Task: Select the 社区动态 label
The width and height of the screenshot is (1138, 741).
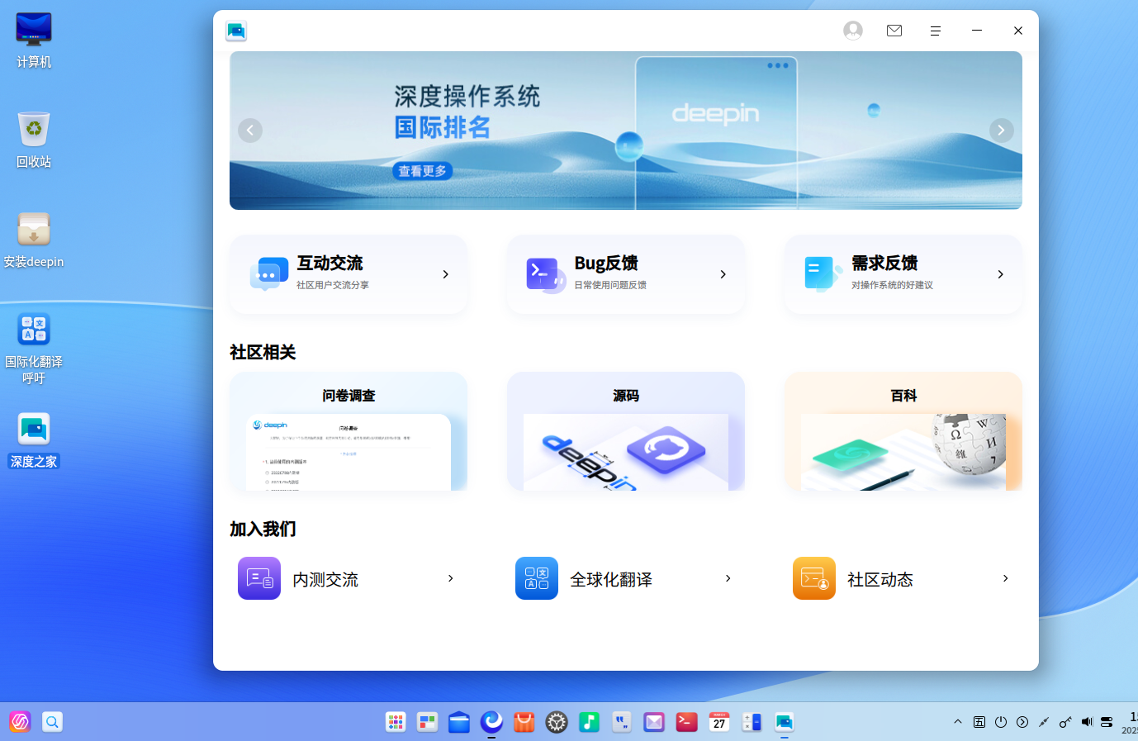Action: (x=880, y=580)
